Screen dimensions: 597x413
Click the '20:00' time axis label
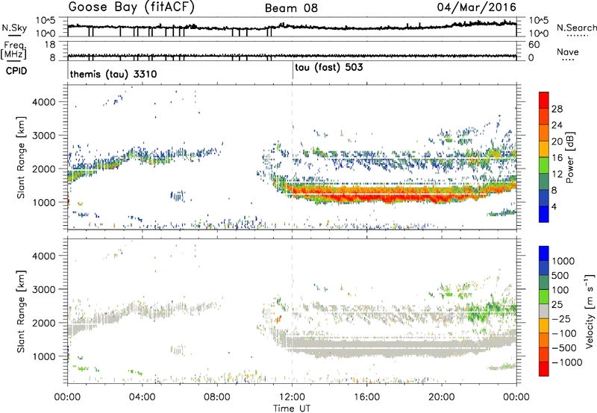[442, 397]
